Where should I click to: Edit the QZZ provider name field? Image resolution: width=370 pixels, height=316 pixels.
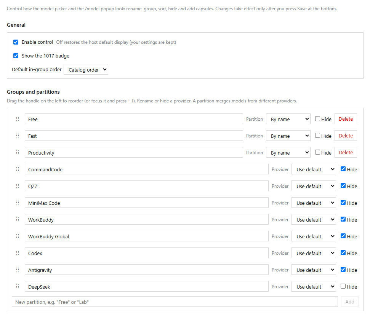(147, 186)
